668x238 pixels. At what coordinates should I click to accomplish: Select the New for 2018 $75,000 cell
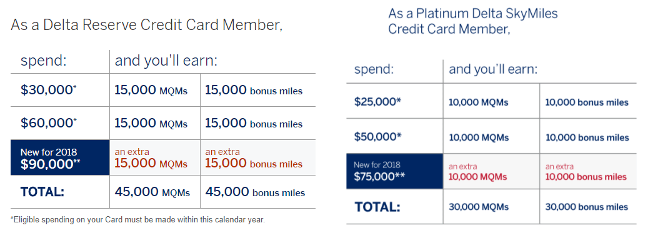pos(394,171)
